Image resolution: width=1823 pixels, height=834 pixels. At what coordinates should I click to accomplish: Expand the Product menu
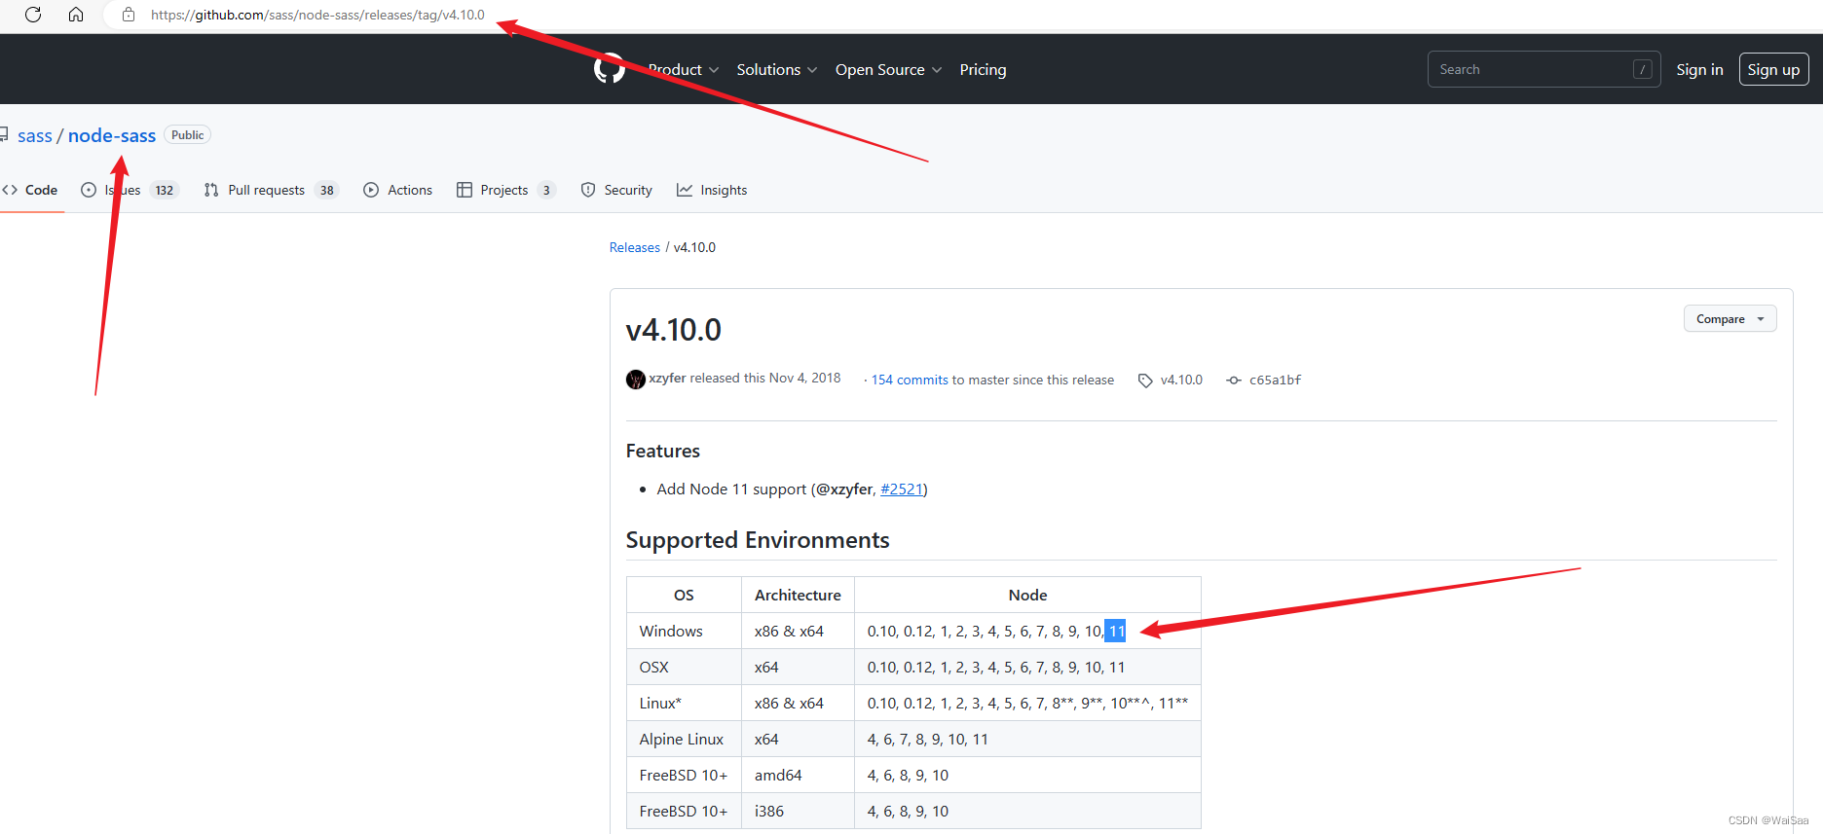pyautogui.click(x=684, y=69)
